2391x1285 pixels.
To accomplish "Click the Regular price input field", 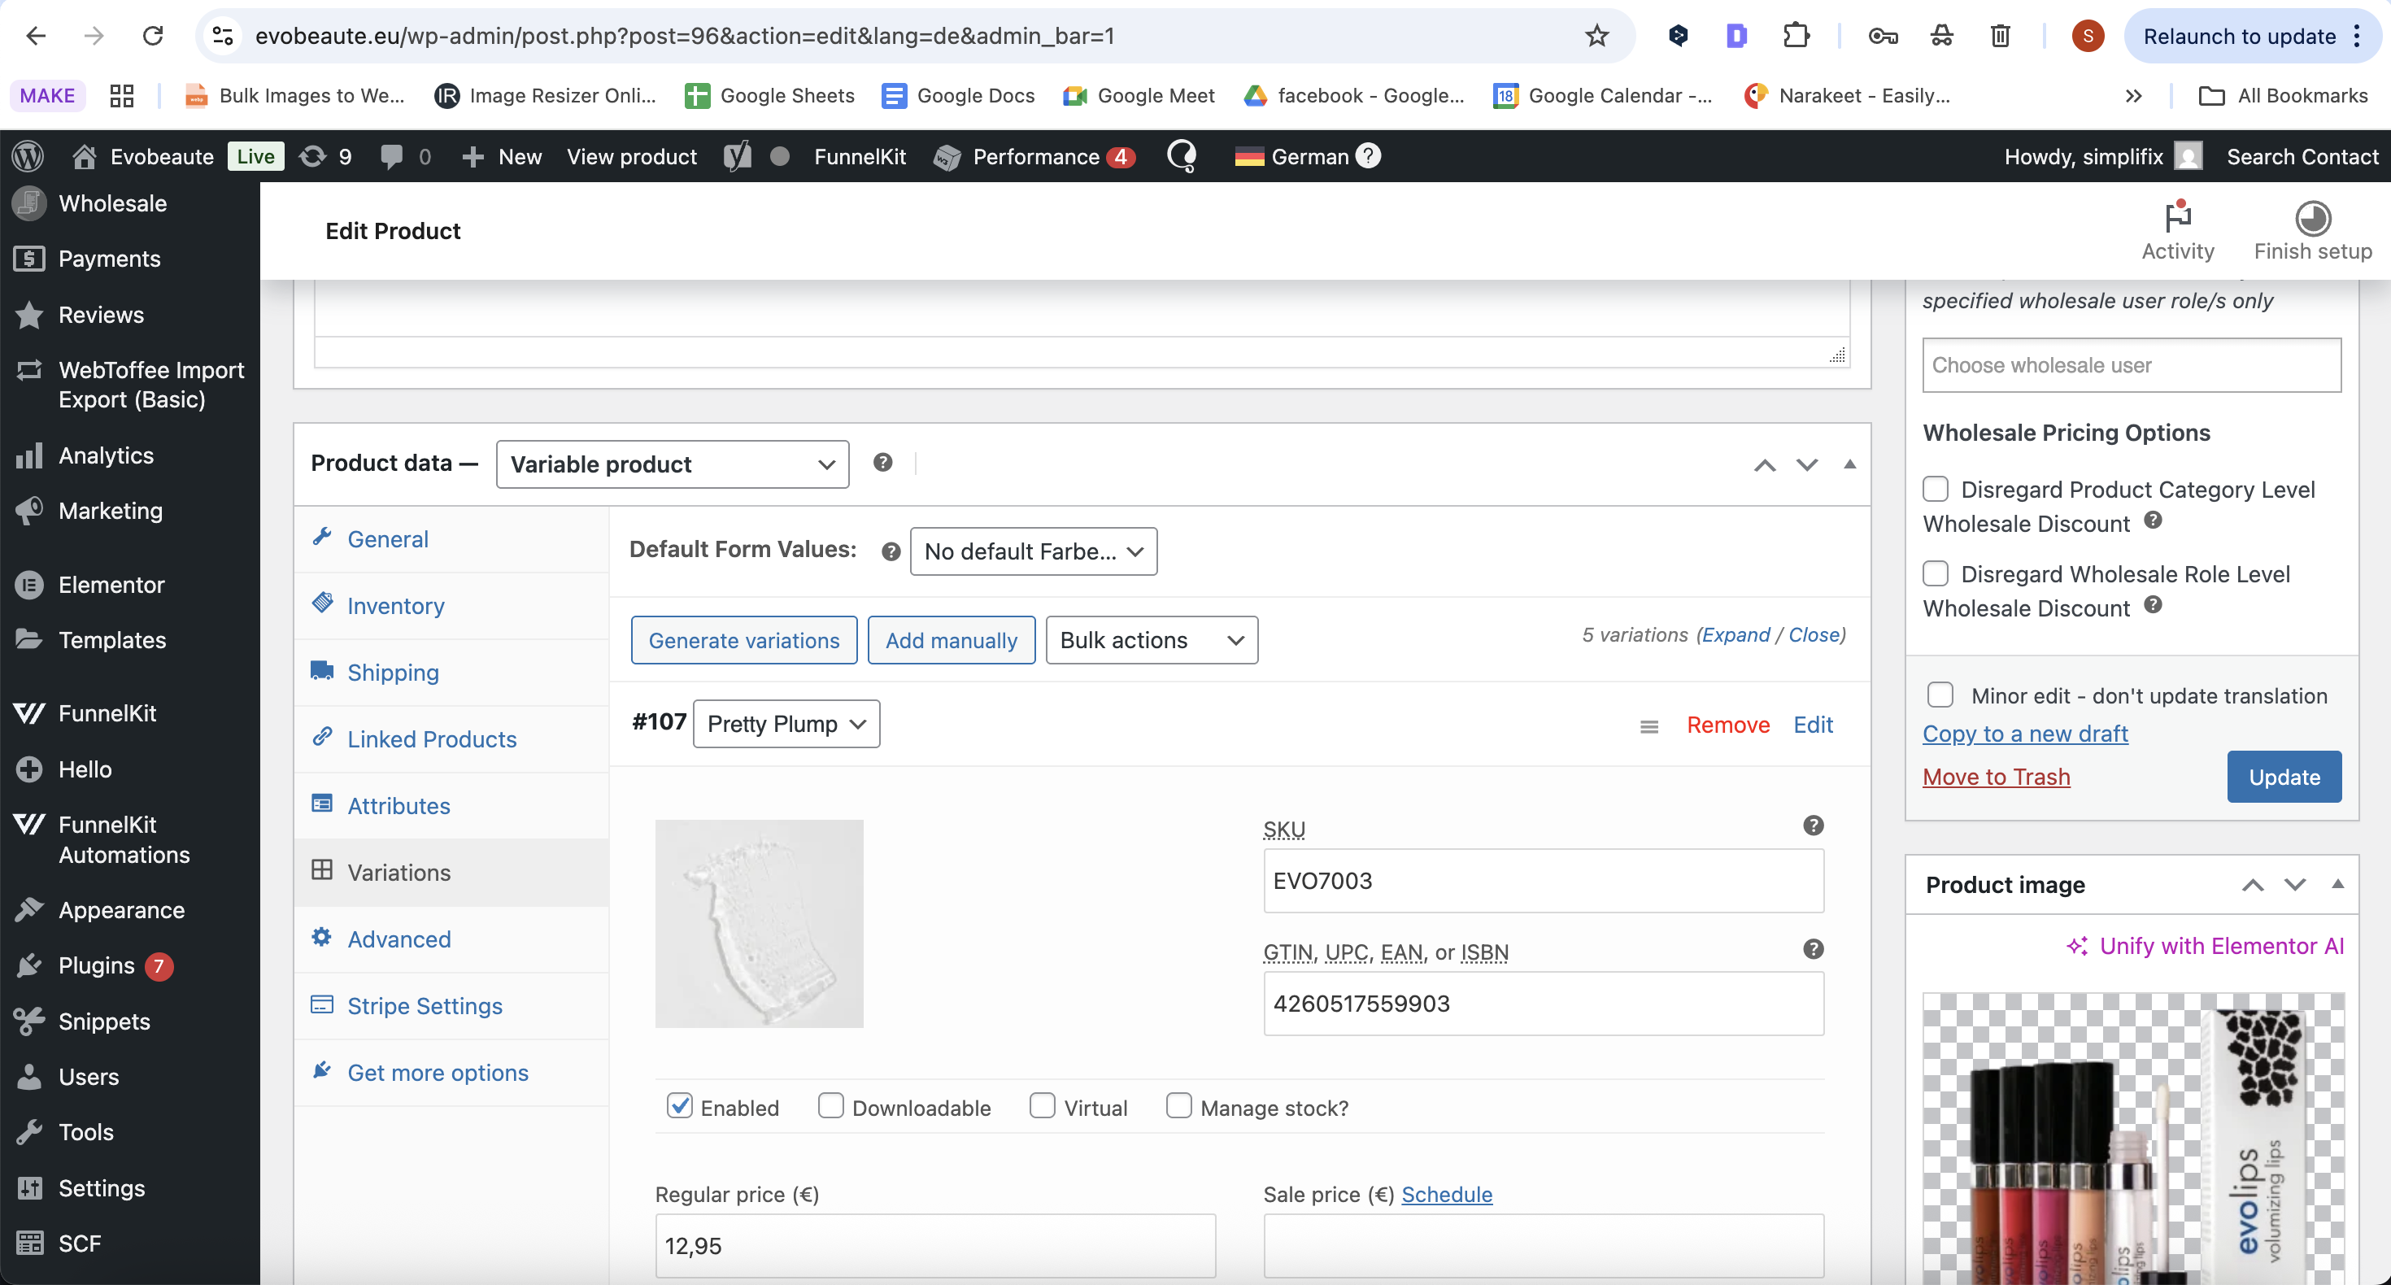I will pos(934,1245).
